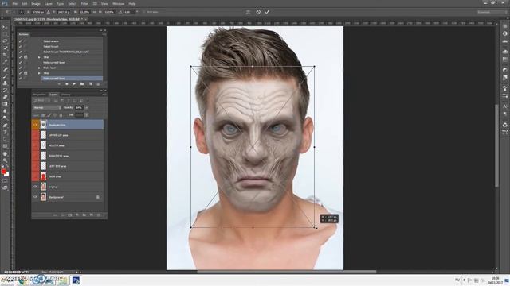The height and width of the screenshot is (286, 510).
Task: Select the MOUTH area layer row
Action: click(68, 145)
